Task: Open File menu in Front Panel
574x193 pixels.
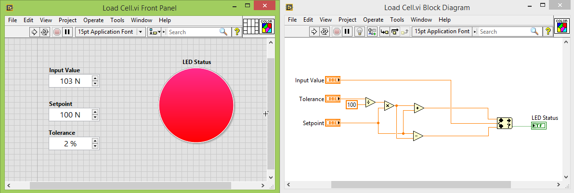Action: click(13, 20)
